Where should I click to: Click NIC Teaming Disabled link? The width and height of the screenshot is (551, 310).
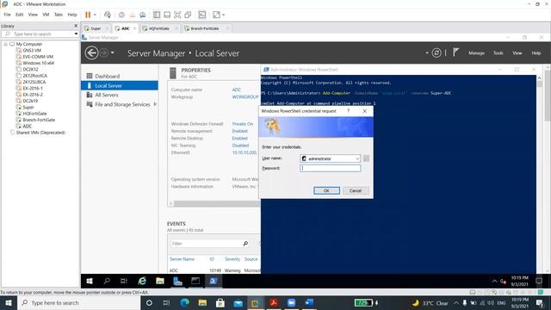point(240,146)
